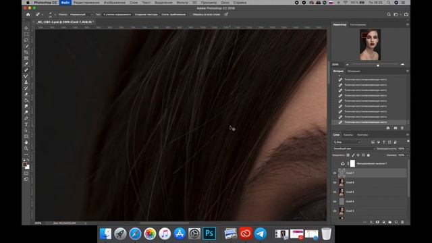The image size is (432, 243).
Task: Select the Dodge tool
Action: [26, 113]
